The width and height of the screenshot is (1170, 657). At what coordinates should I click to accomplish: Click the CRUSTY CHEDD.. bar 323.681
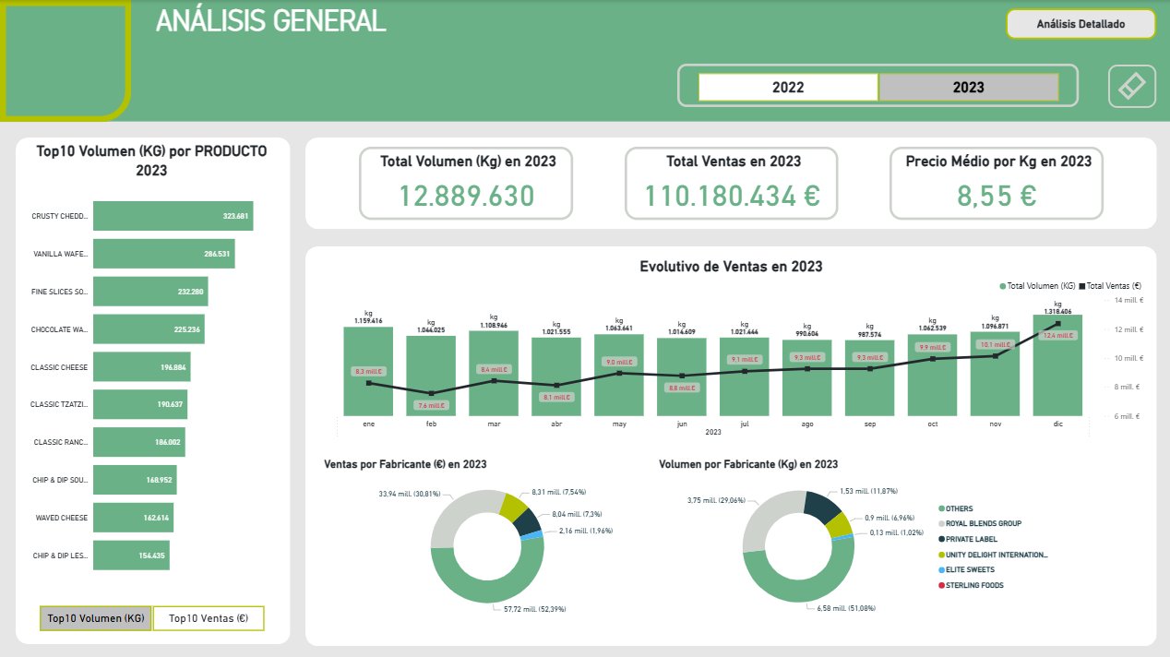click(x=173, y=216)
